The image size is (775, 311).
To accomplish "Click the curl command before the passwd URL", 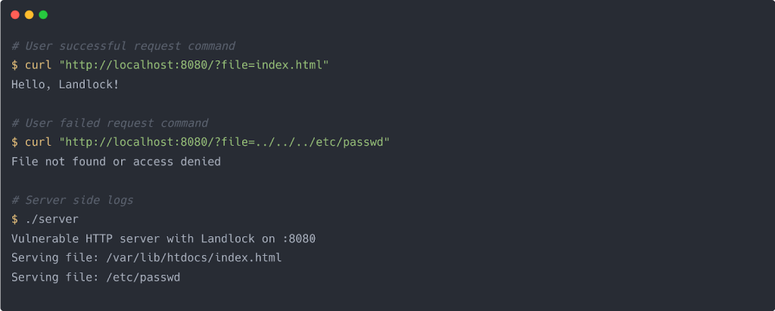I will pyautogui.click(x=38, y=142).
